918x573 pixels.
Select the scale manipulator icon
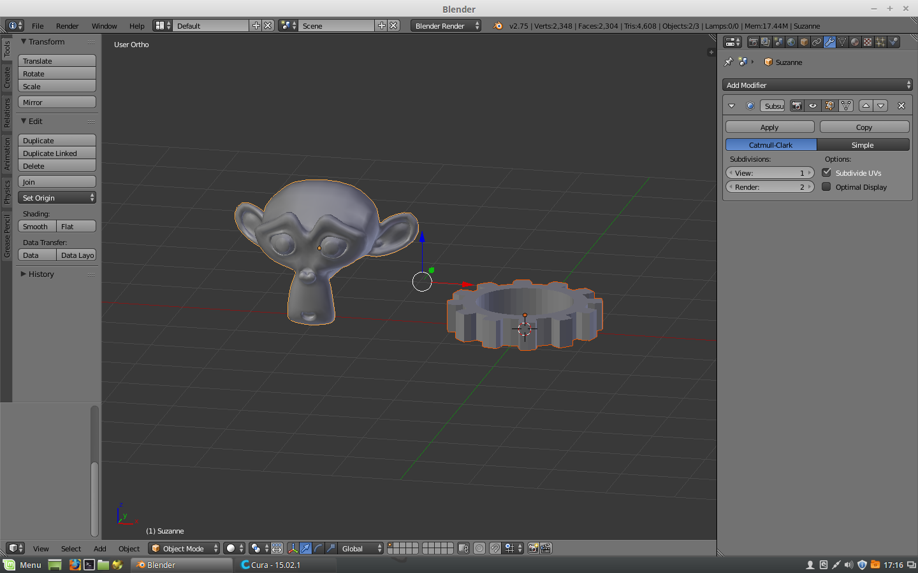click(x=331, y=548)
